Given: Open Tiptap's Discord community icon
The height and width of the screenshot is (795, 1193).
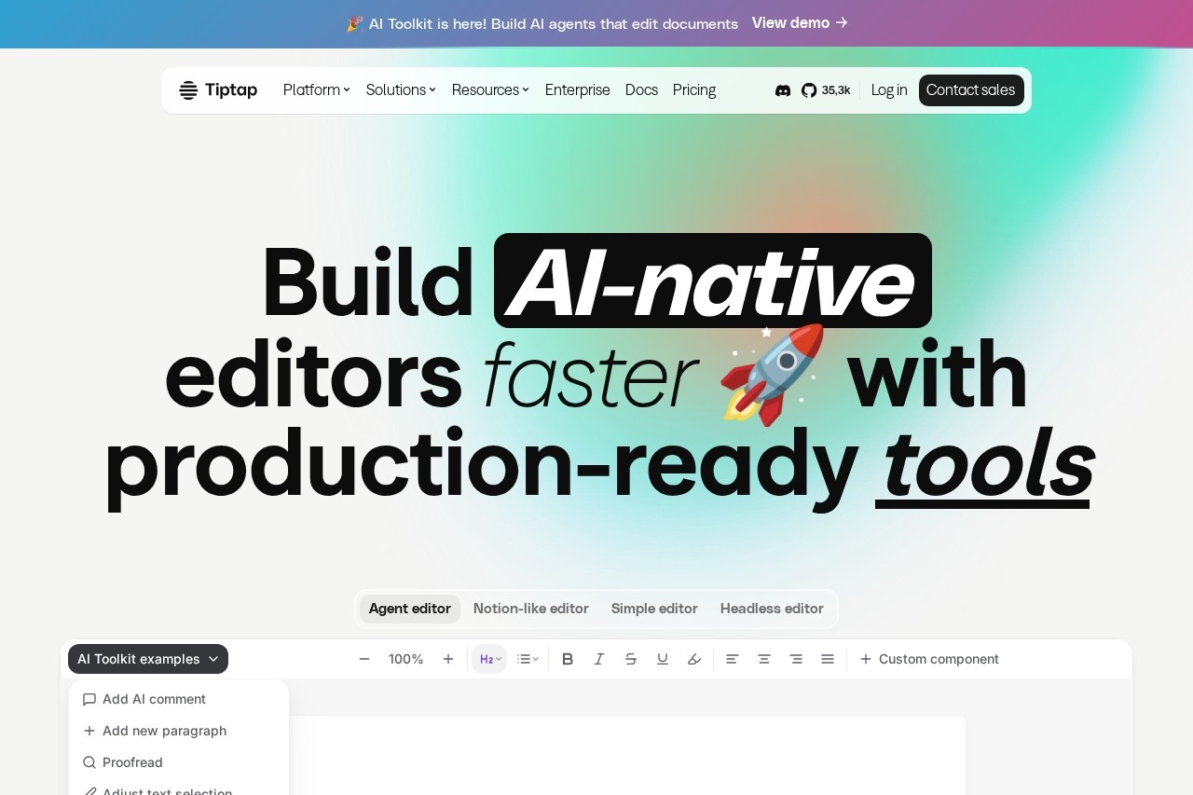Looking at the screenshot, I should point(783,90).
